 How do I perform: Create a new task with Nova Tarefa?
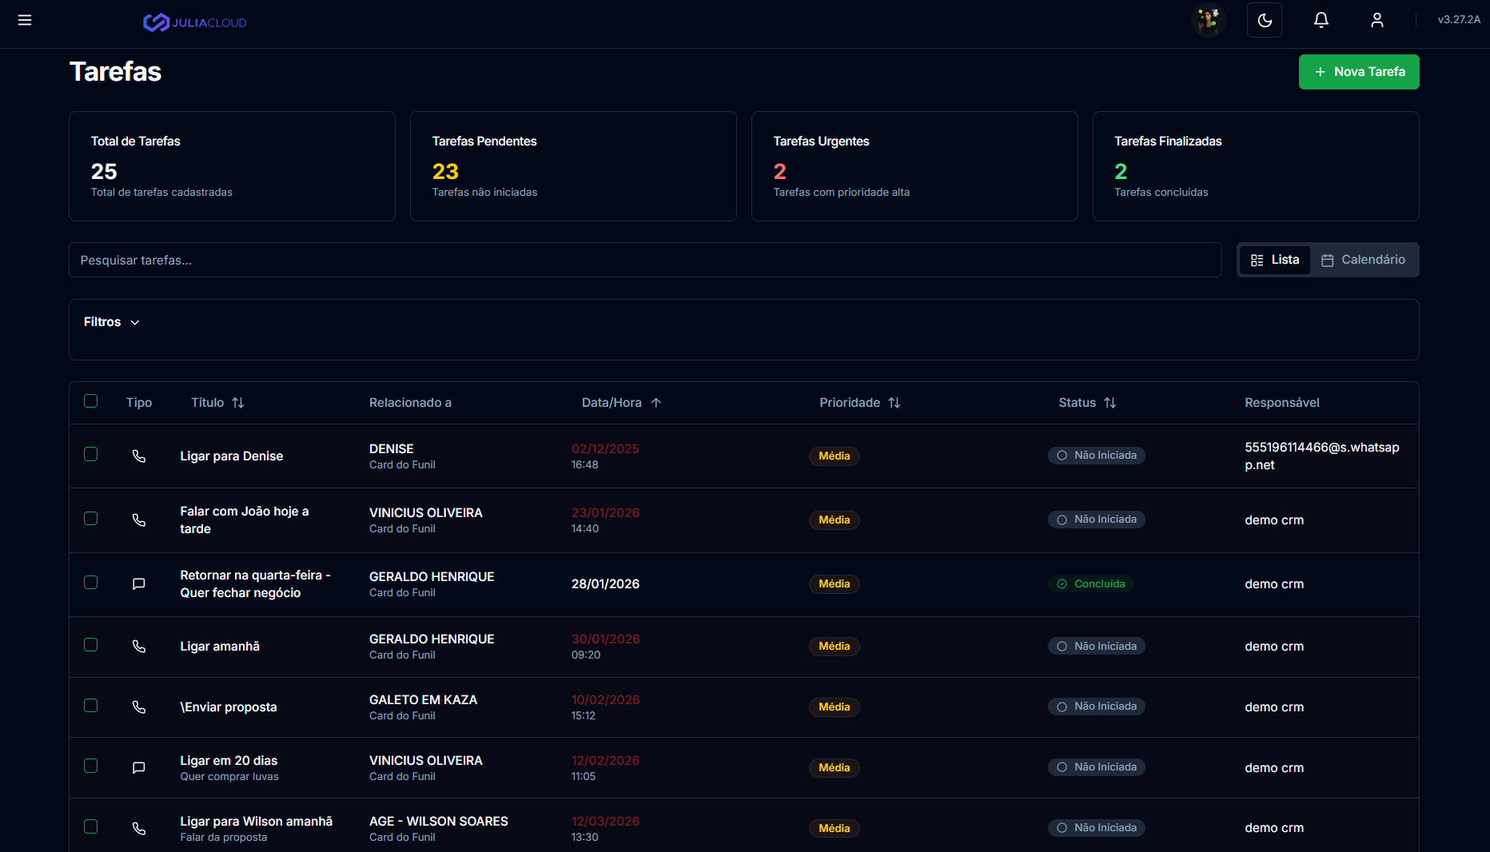click(x=1358, y=72)
